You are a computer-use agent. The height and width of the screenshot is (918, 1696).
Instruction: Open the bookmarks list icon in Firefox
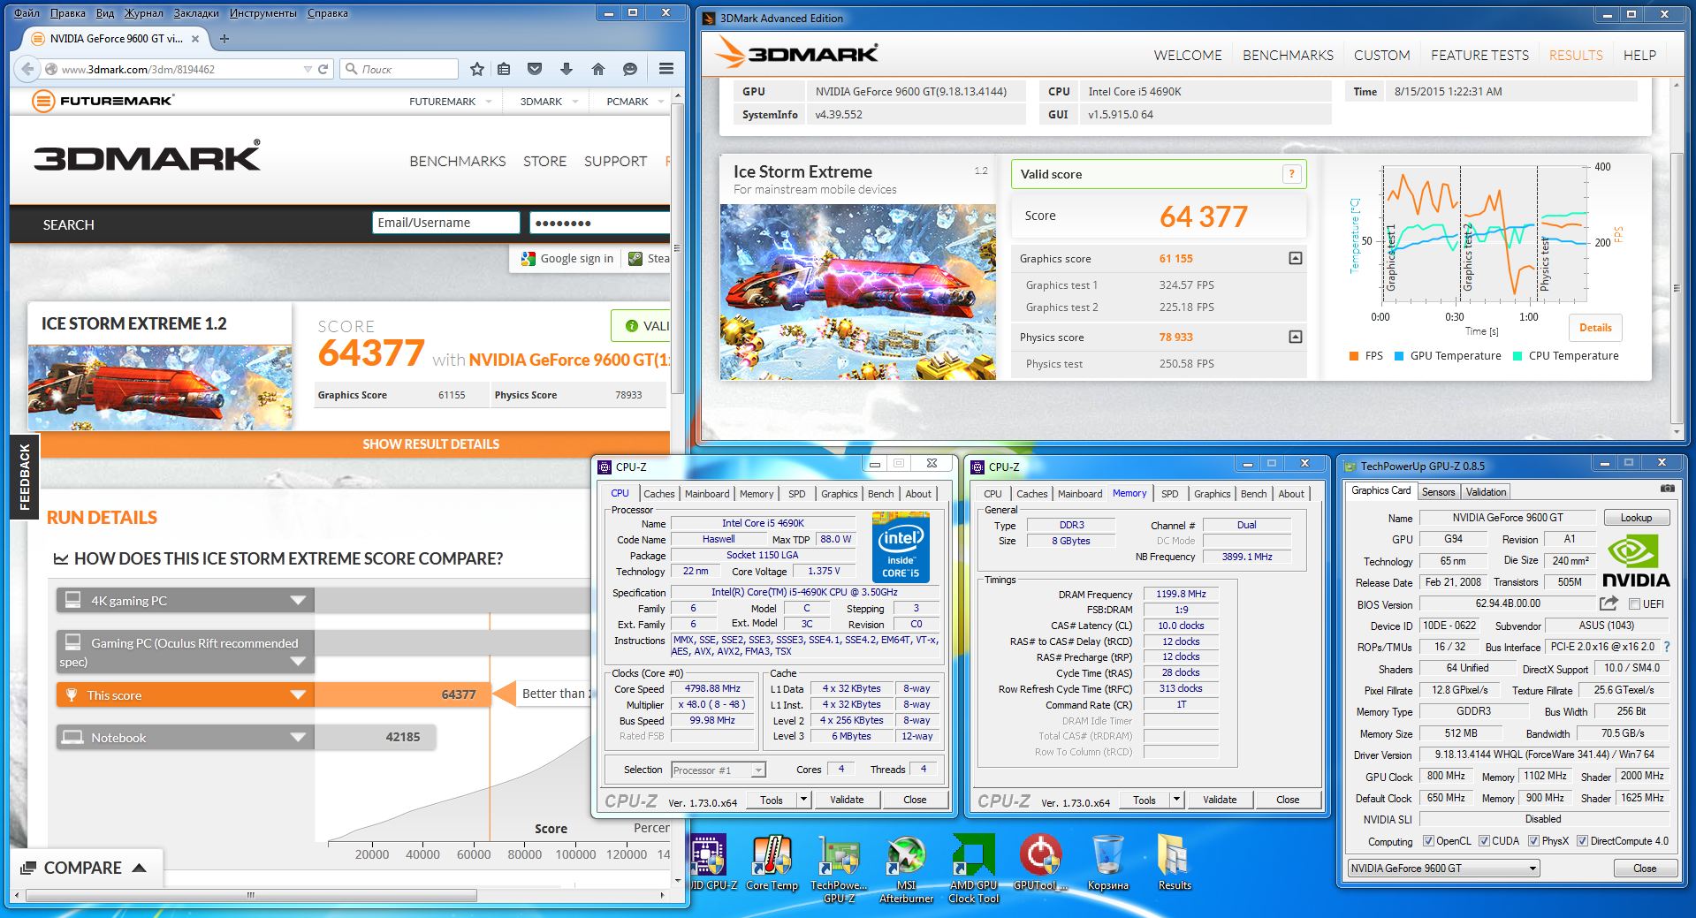[x=504, y=69]
